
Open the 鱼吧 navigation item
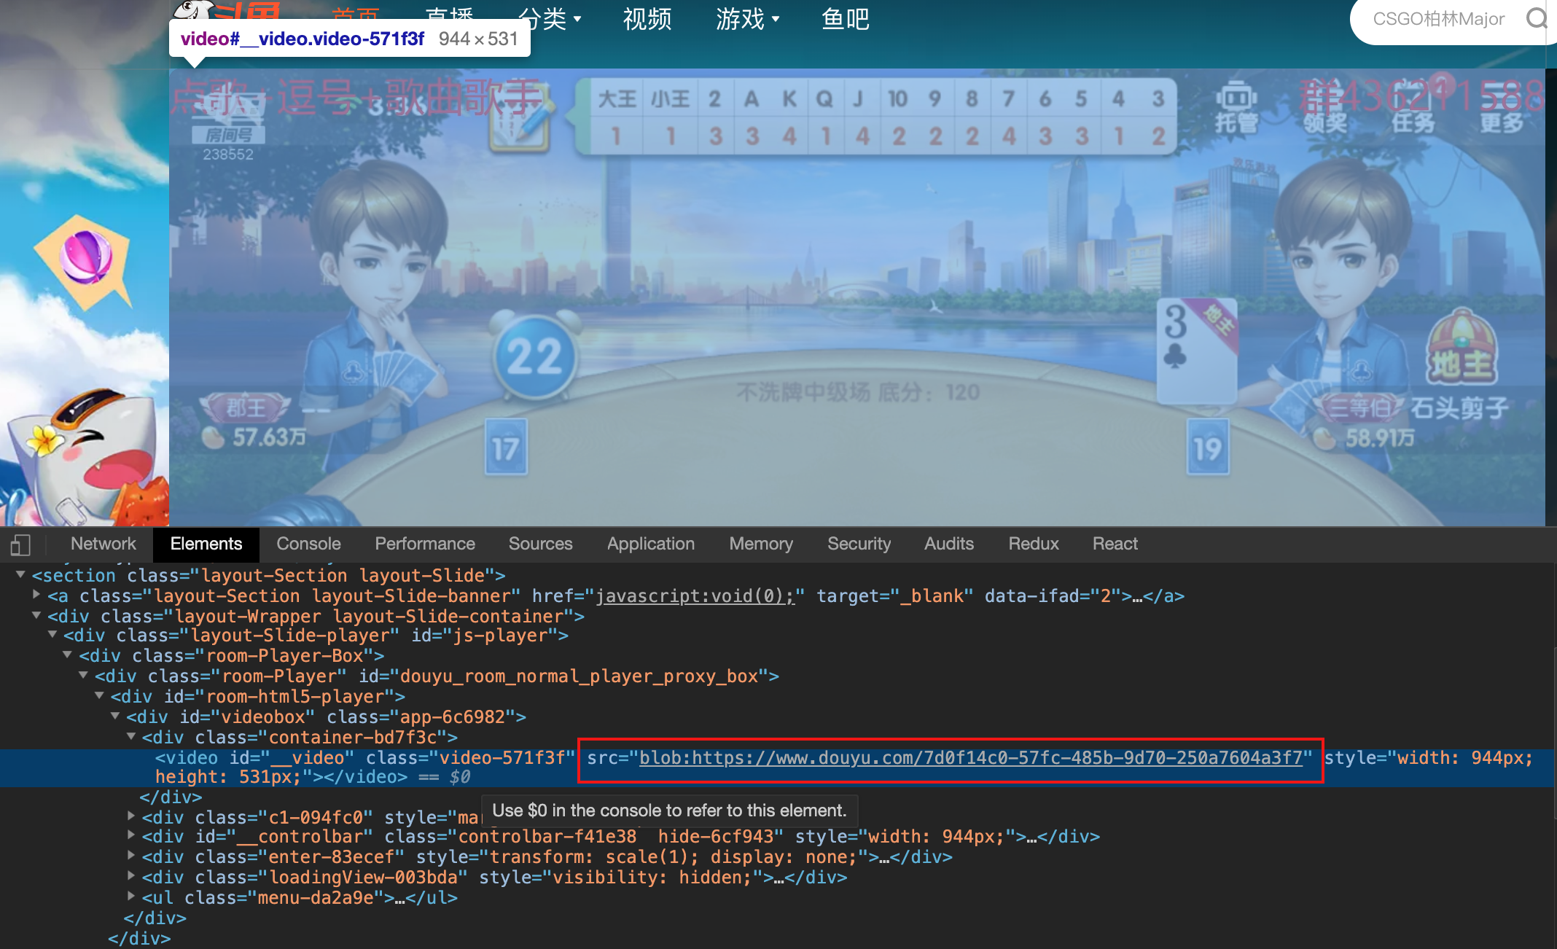[845, 19]
